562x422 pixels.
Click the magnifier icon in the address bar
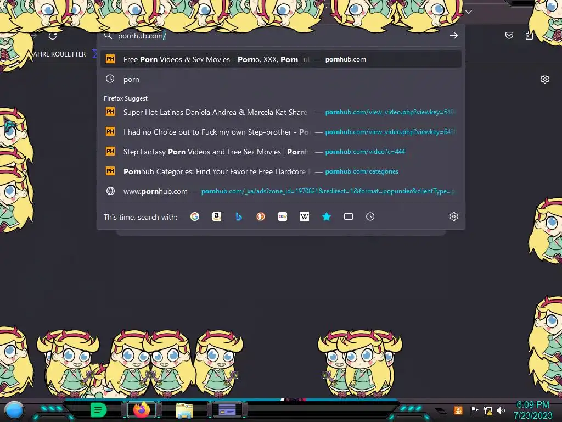click(x=108, y=36)
